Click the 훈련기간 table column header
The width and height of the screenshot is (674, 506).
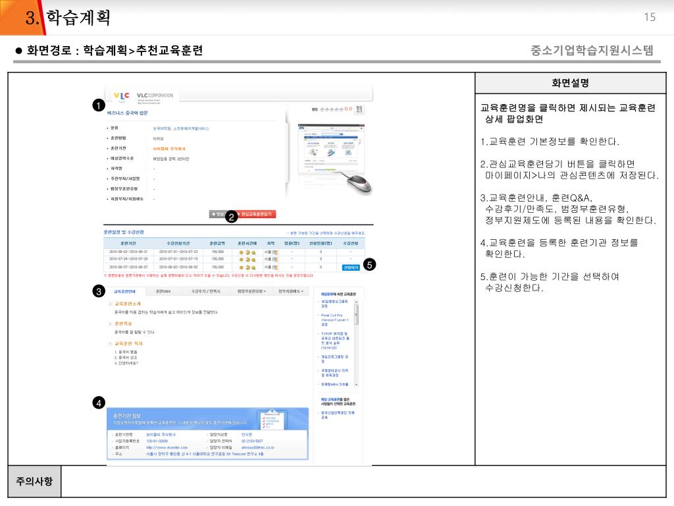click(128, 244)
